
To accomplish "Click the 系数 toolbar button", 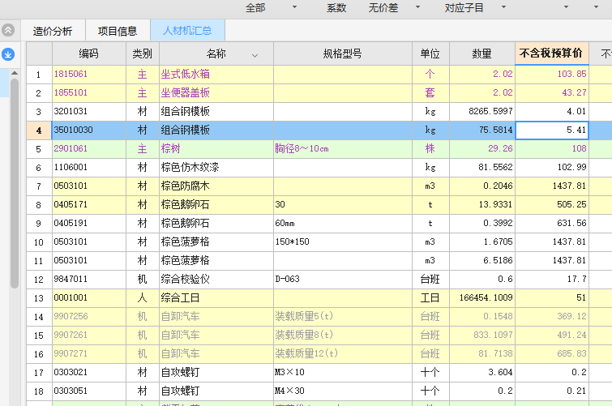I will tap(336, 8).
